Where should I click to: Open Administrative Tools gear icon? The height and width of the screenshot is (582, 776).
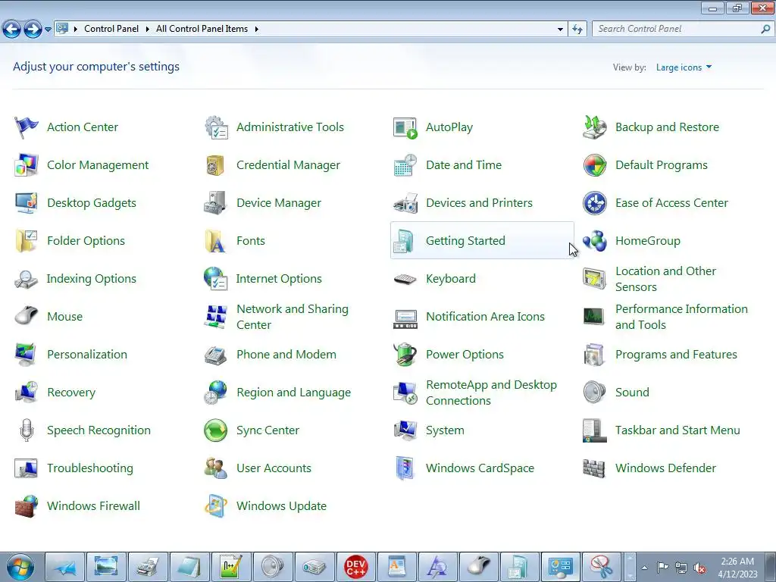(216, 127)
